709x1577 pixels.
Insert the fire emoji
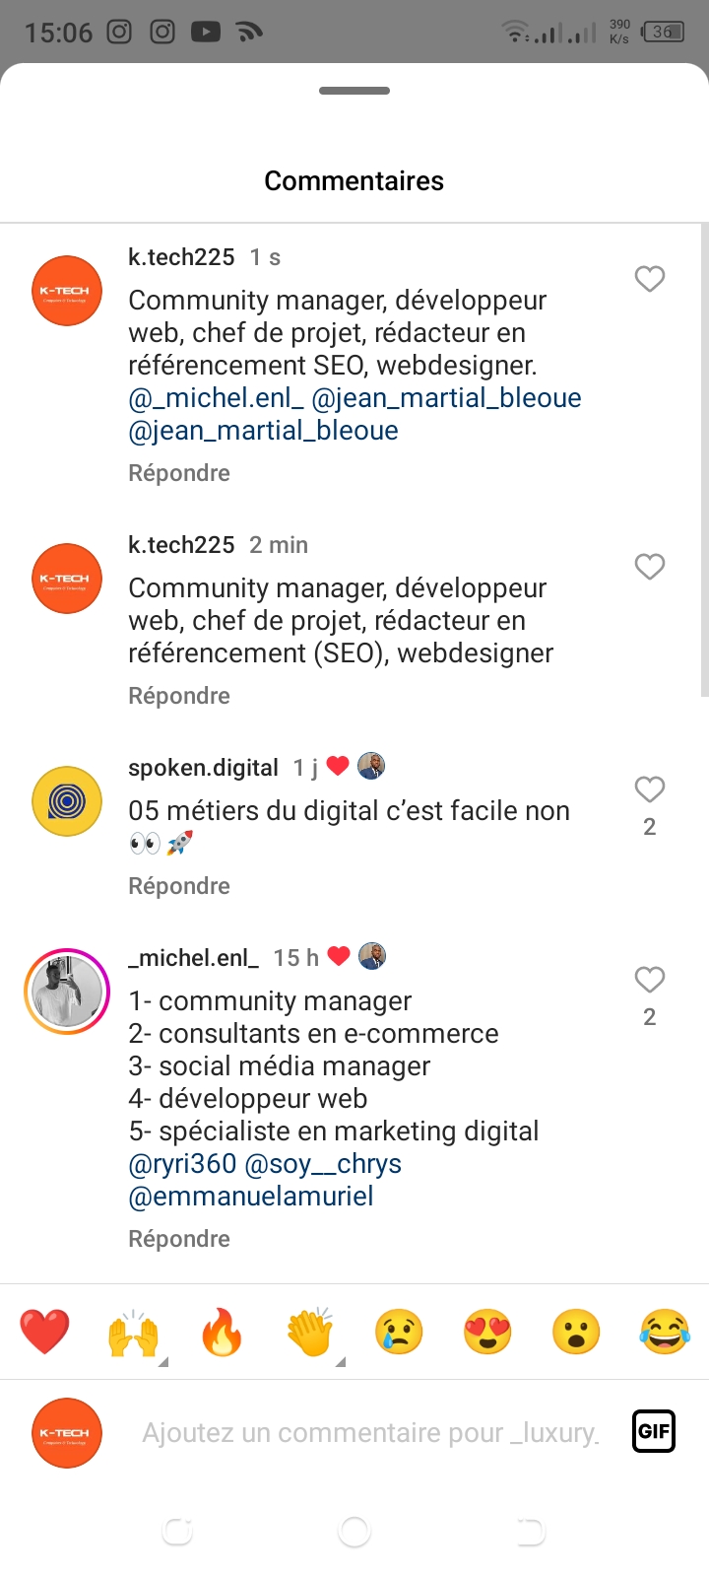[222, 1333]
